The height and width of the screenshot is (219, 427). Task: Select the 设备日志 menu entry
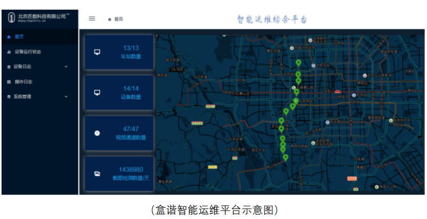coord(23,67)
